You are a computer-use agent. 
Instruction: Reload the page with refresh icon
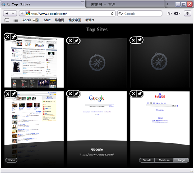click(x=112, y=14)
